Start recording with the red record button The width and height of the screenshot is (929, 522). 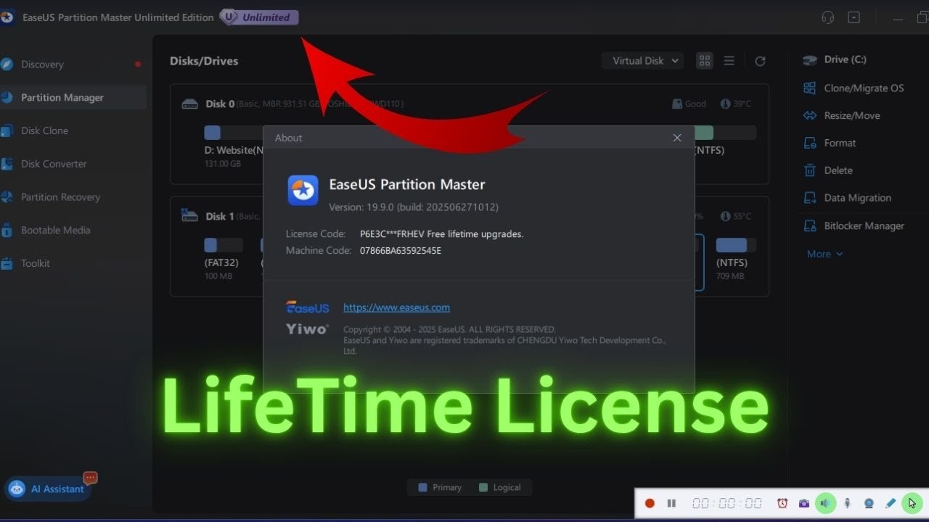(650, 503)
